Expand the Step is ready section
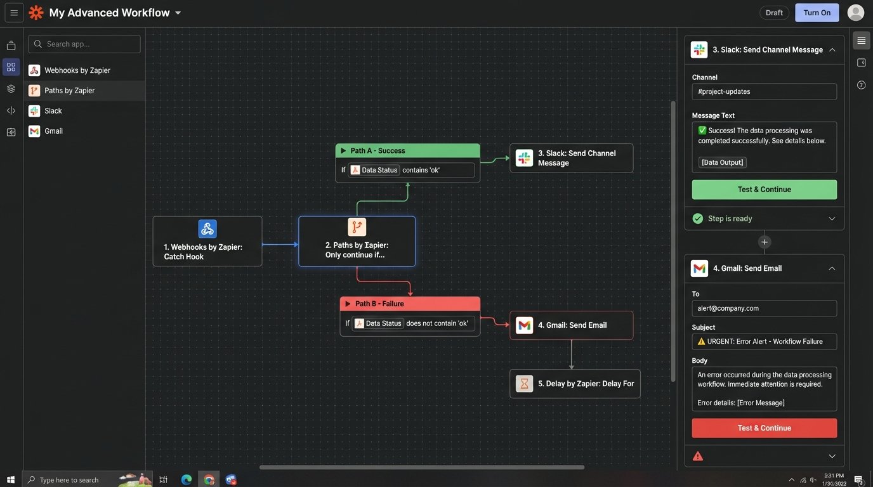Screen dimensions: 873x487 point(832,219)
